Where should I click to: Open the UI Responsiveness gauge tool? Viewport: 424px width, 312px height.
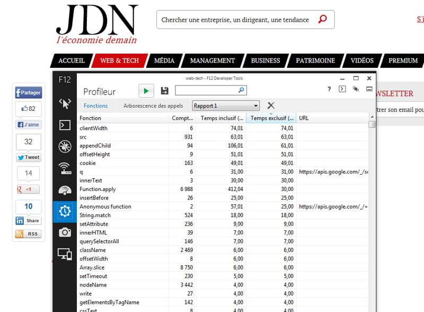tap(65, 190)
